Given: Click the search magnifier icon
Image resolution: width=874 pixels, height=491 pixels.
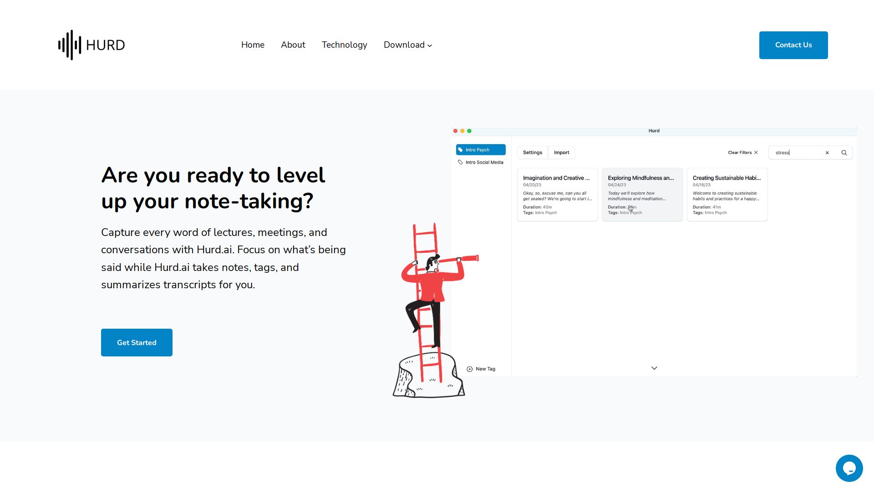Looking at the screenshot, I should 844,153.
